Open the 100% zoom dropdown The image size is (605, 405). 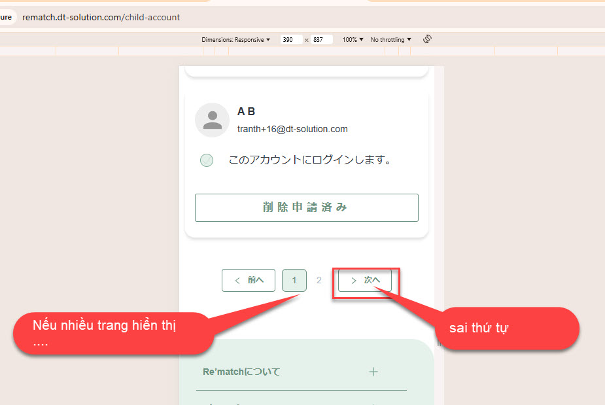tap(353, 40)
